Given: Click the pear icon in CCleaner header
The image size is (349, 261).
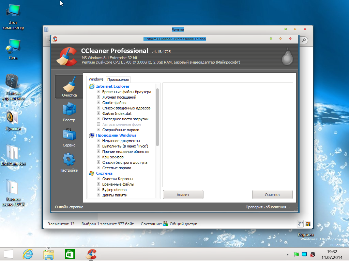Looking at the screenshot, I should (287, 56).
